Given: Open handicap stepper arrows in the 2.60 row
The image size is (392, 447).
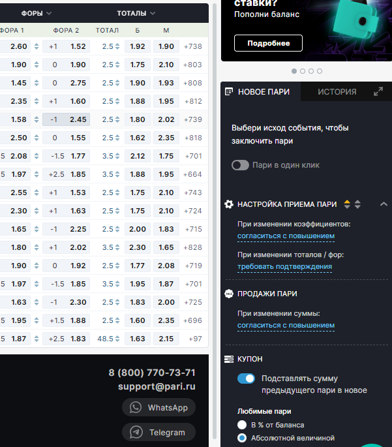Looking at the screenshot, I should pyautogui.click(x=37, y=46).
